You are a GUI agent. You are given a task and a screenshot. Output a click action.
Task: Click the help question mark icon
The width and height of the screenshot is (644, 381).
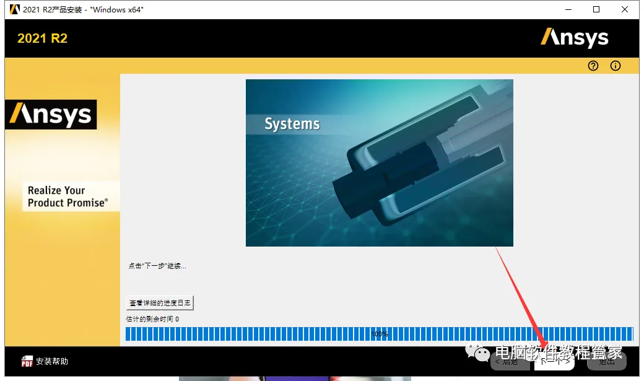tap(593, 66)
